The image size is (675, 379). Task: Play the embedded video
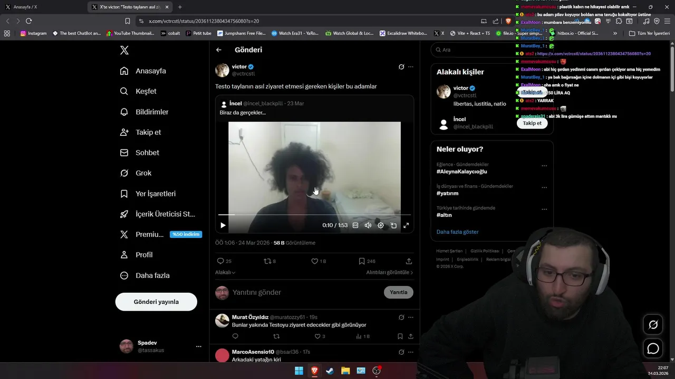223,225
